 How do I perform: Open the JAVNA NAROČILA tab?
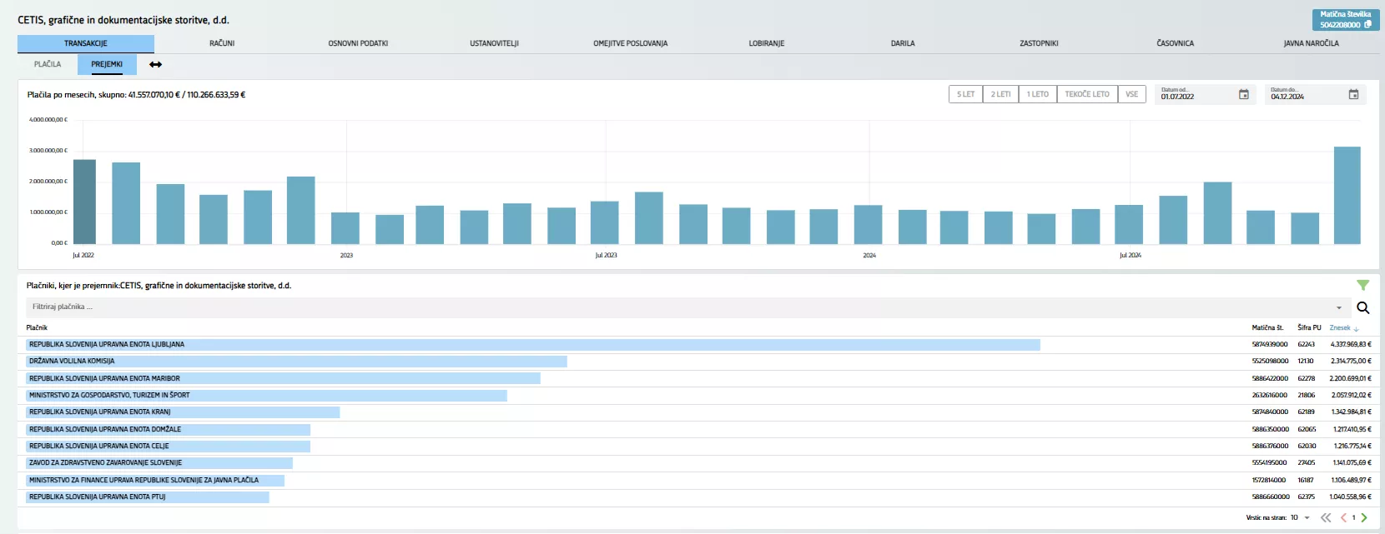tap(1311, 43)
